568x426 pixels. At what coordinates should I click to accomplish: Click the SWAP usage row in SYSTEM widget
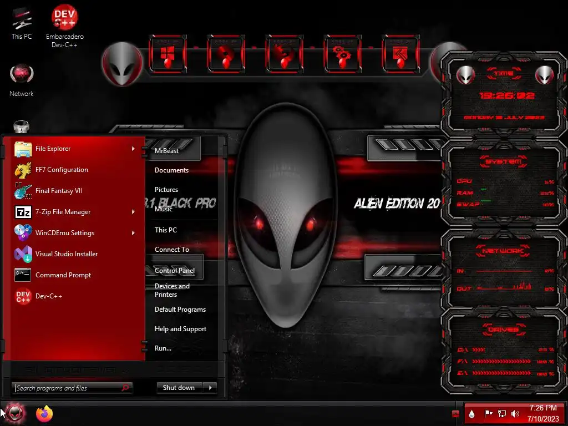click(505, 205)
